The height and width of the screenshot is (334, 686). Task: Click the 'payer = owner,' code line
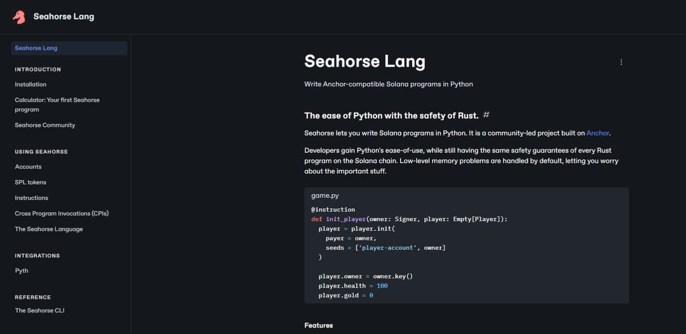(351, 238)
